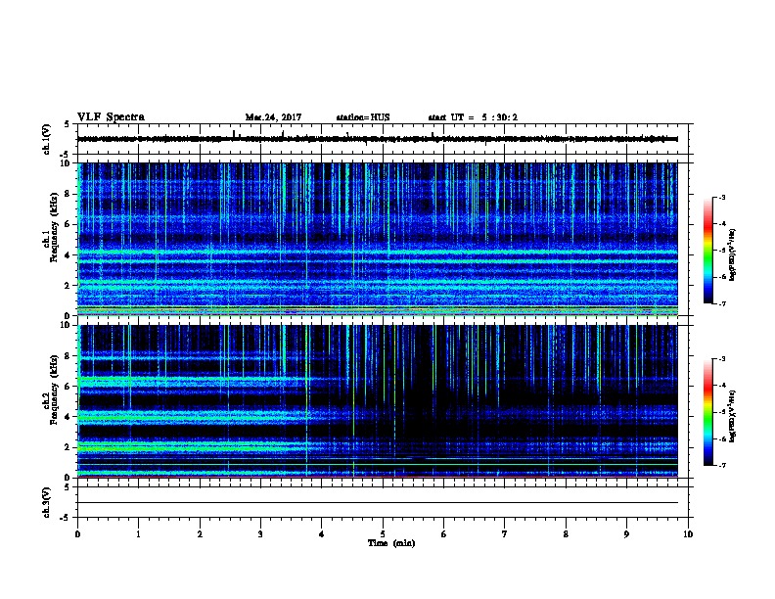Click the "5" tick on time axis
775x599 pixels.
tap(383, 534)
